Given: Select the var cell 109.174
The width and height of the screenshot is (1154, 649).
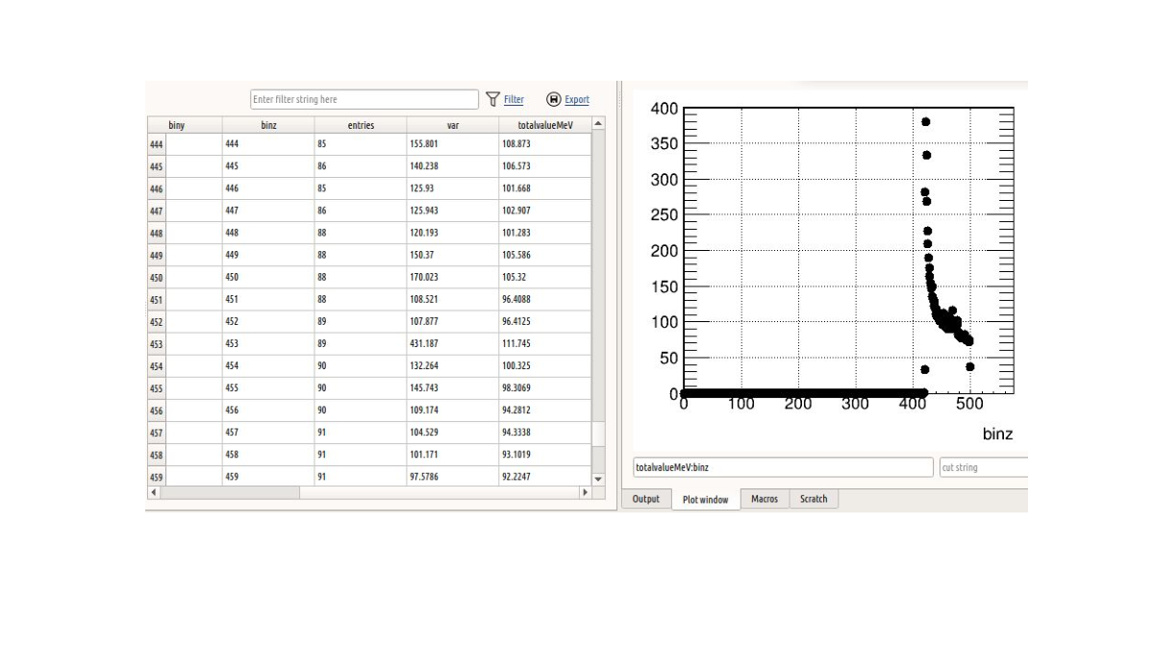Looking at the screenshot, I should tap(453, 410).
